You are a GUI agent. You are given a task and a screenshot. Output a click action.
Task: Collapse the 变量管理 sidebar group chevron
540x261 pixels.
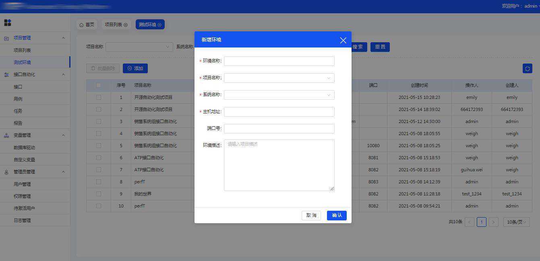(x=63, y=136)
